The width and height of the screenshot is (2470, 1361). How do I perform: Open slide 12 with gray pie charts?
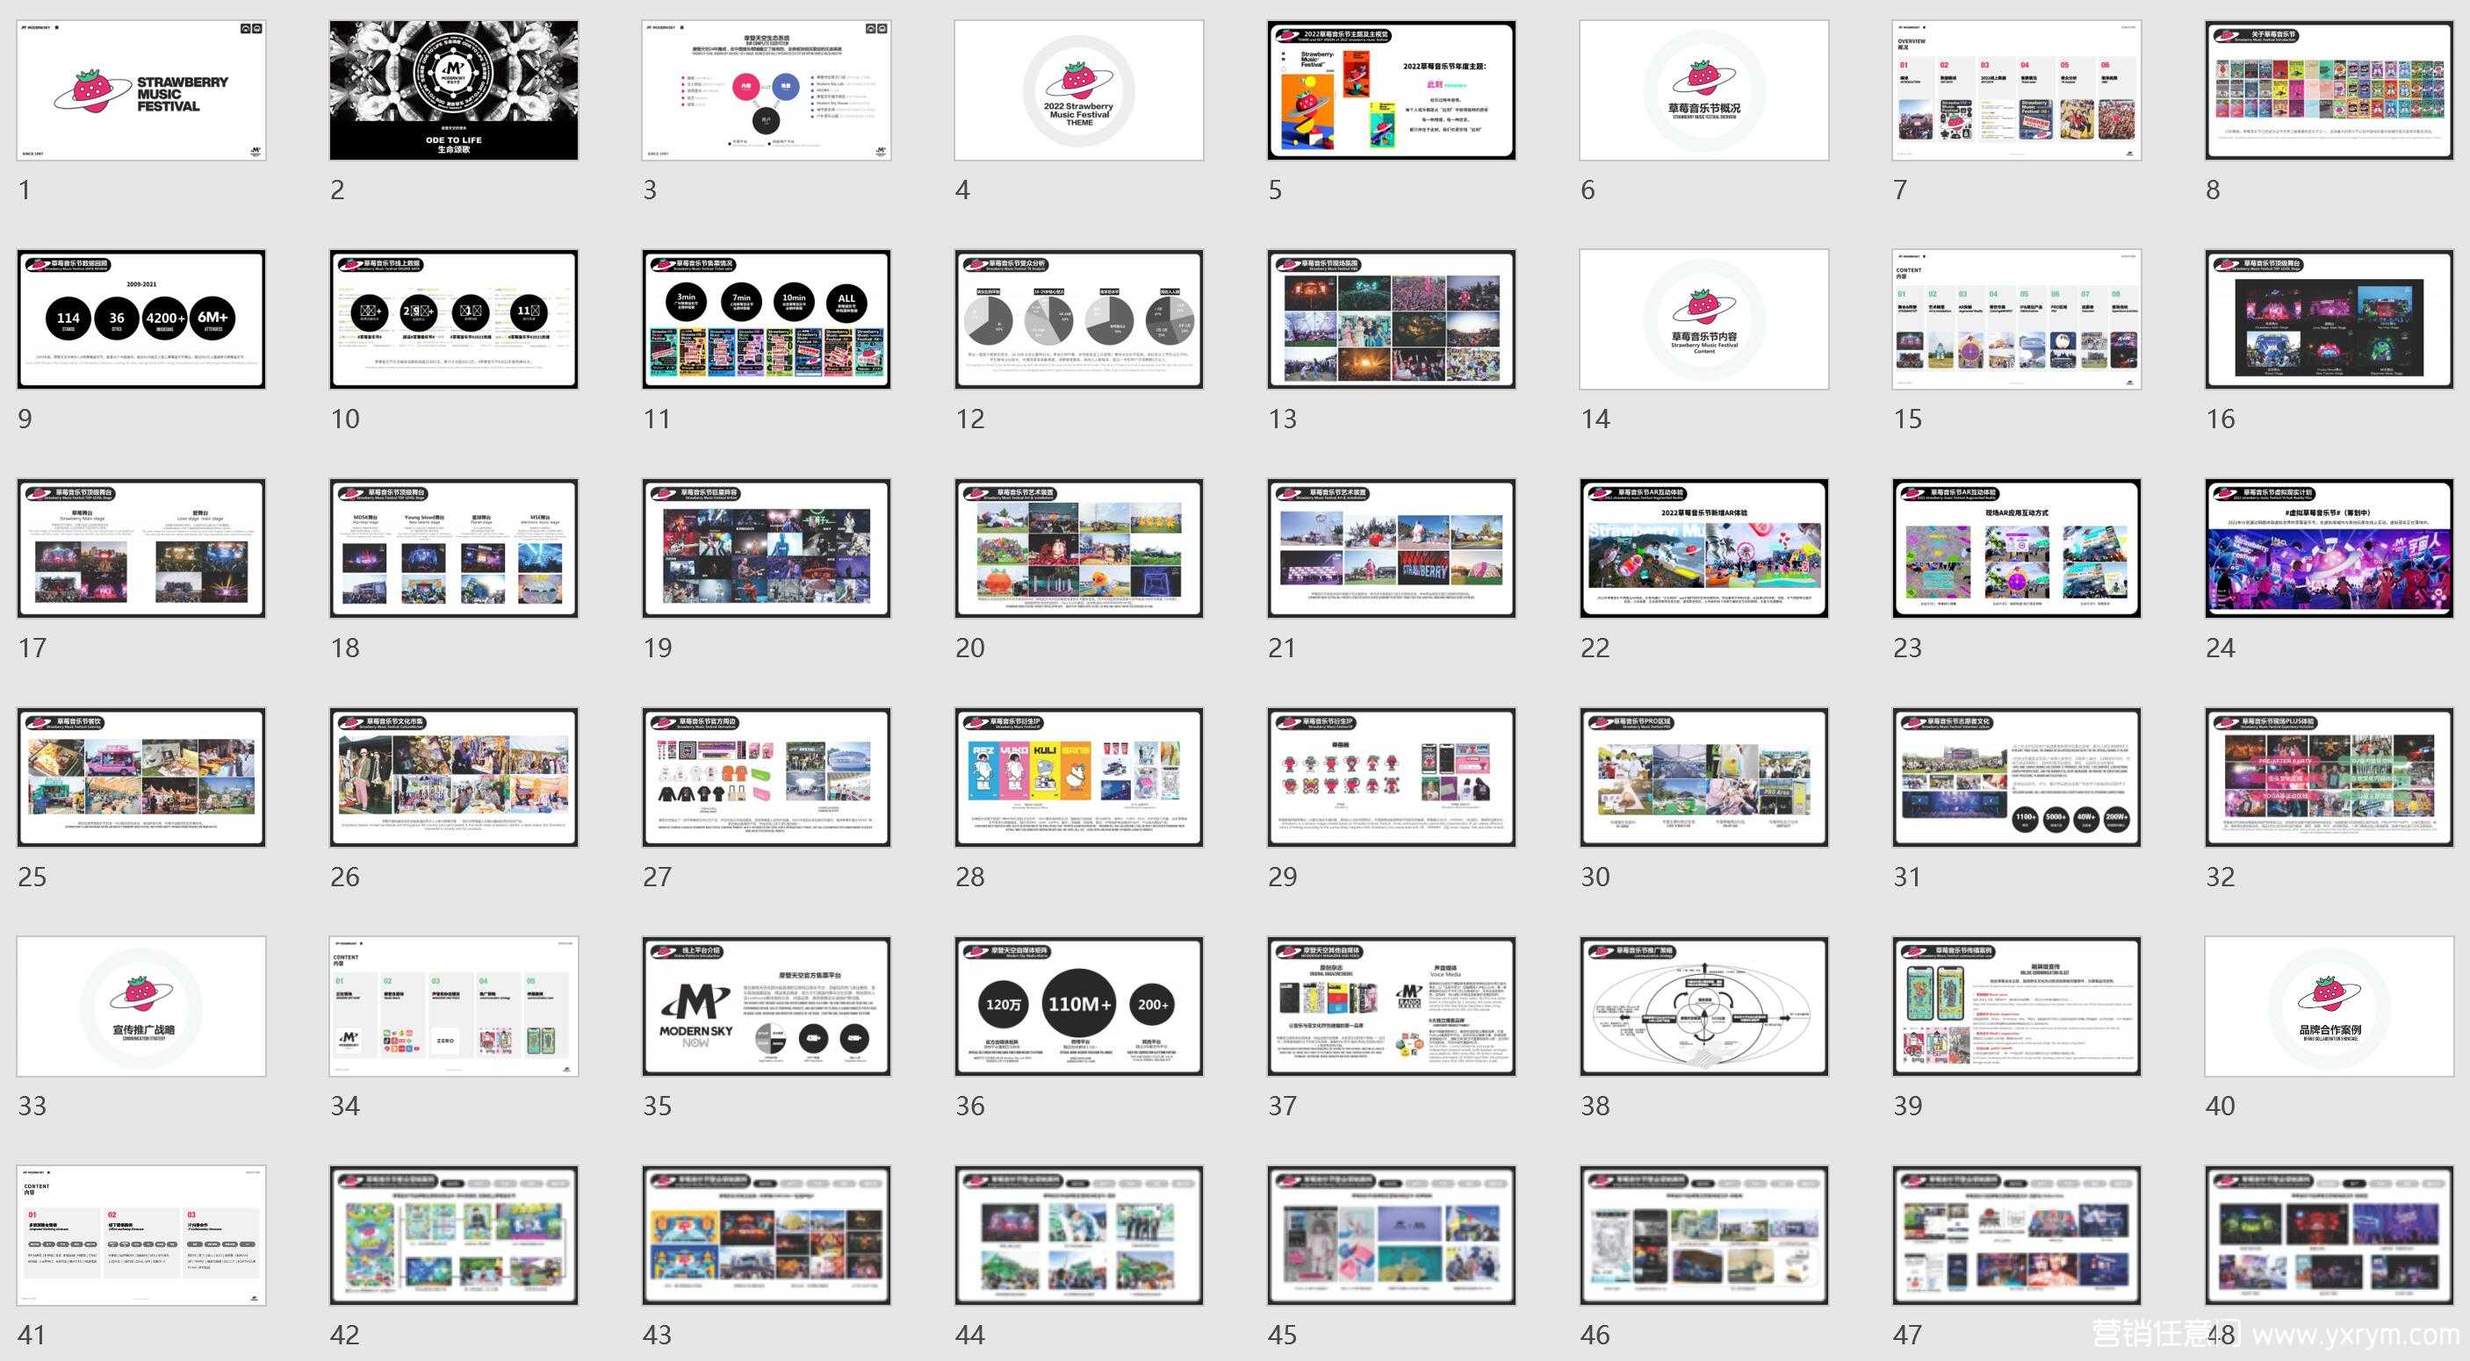click(x=1079, y=319)
